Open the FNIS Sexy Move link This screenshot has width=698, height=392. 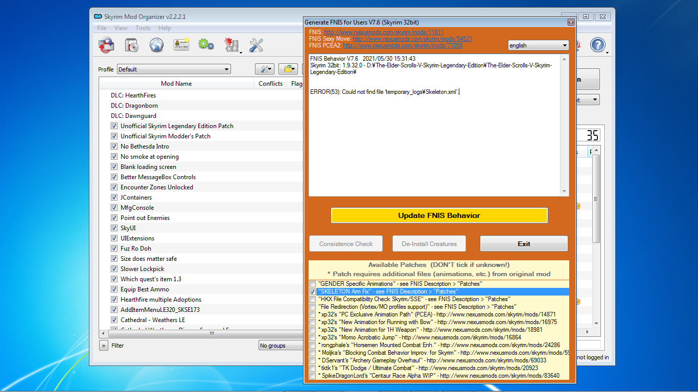click(x=412, y=39)
